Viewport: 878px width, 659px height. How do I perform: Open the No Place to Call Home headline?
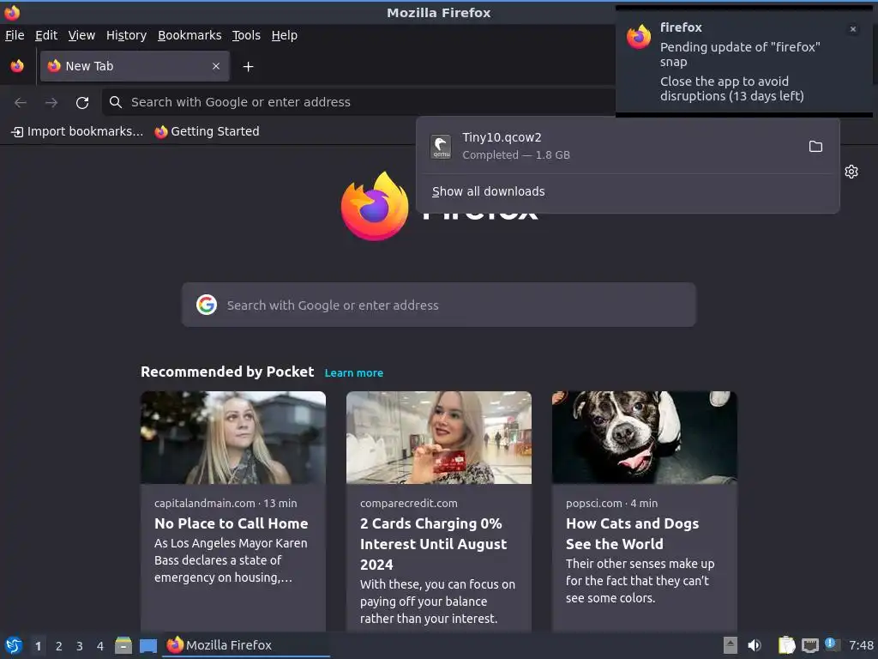(x=232, y=523)
